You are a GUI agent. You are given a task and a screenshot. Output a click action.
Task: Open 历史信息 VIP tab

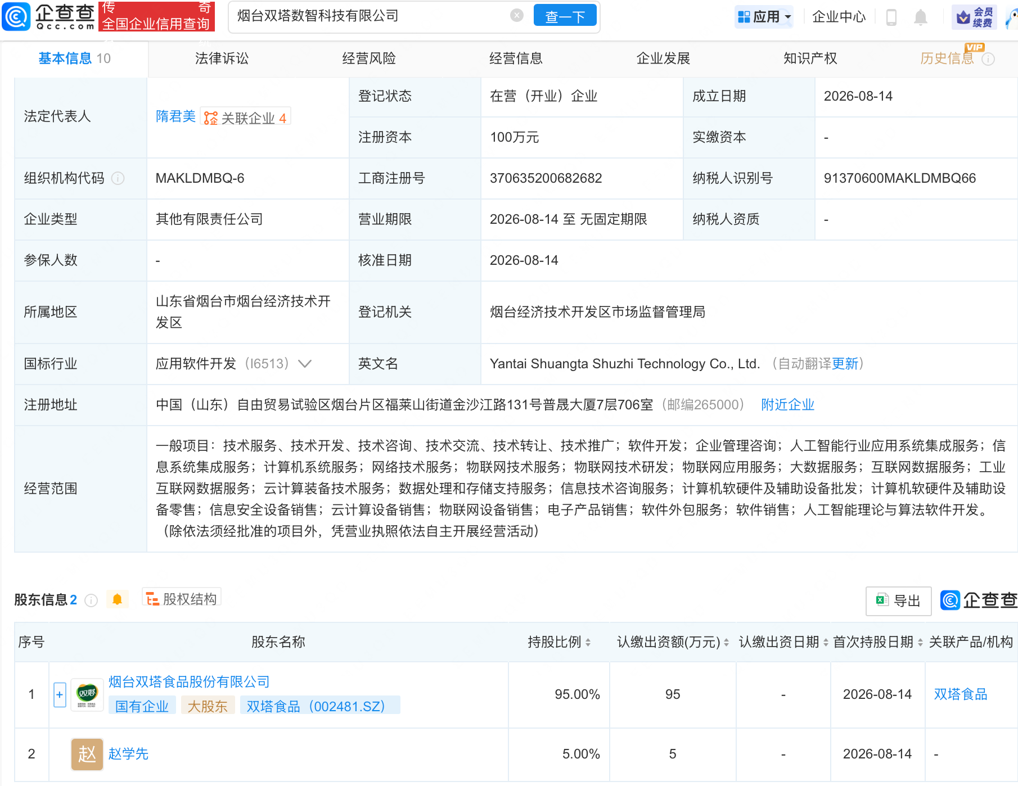pyautogui.click(x=947, y=58)
